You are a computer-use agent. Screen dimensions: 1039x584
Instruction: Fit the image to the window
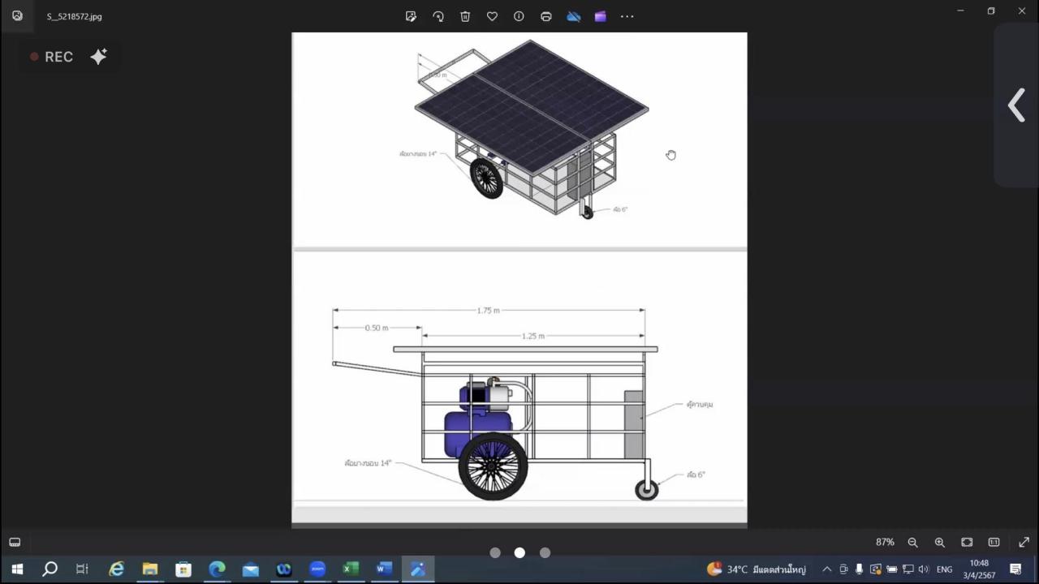click(967, 542)
